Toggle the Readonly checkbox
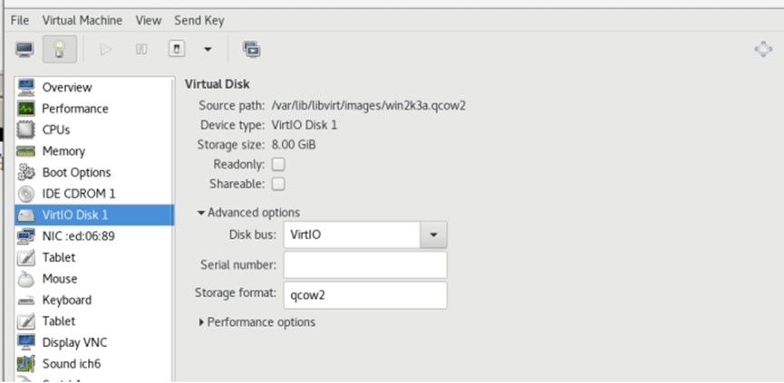Screen dimensions: 784x383 click(278, 164)
